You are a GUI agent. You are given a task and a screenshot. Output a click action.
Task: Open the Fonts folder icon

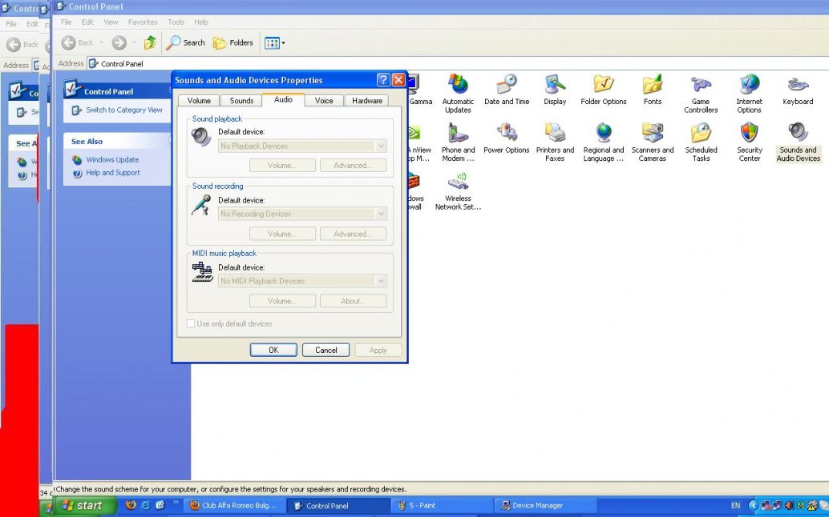653,85
